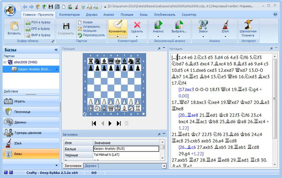Open dropdown arrow under Удалить
This screenshot has width=282, height=178.
pyautogui.click(x=137, y=37)
